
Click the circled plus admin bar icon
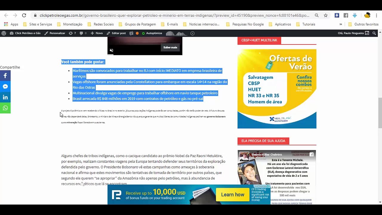(192, 33)
